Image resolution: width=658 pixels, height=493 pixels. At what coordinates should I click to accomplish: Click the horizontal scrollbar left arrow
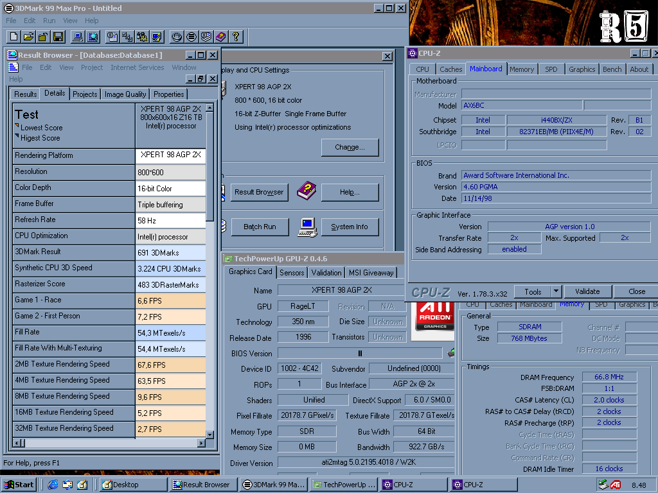[17, 443]
